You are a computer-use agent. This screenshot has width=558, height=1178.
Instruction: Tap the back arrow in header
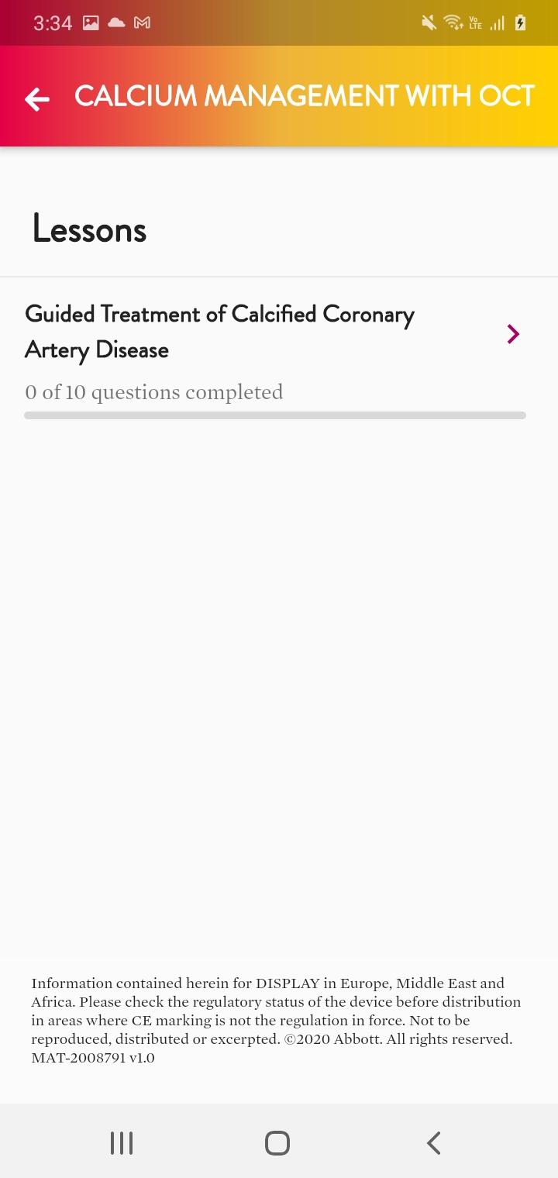pos(37,98)
